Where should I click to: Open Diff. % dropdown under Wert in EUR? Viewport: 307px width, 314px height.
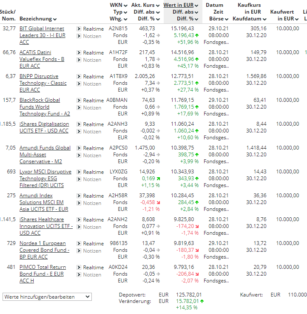(x=196, y=19)
